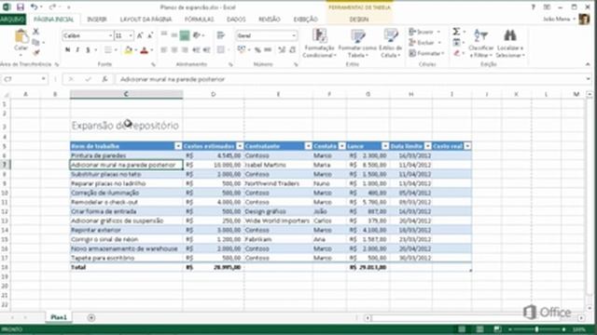This screenshot has width=597, height=335.
Task: Click the yellow Fill Color bucket
Action: coord(129,49)
